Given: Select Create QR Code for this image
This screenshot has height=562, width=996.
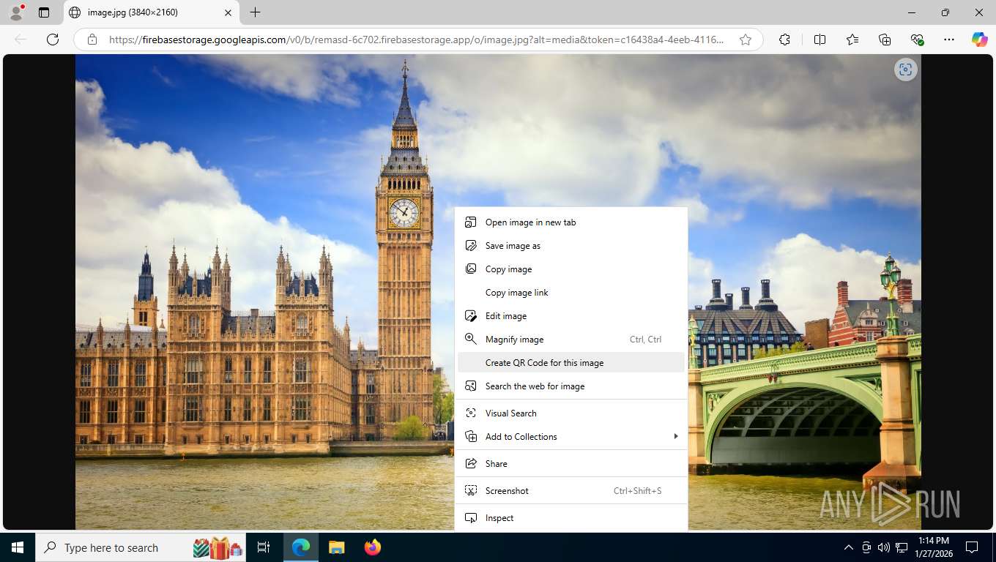Looking at the screenshot, I should pos(571,363).
